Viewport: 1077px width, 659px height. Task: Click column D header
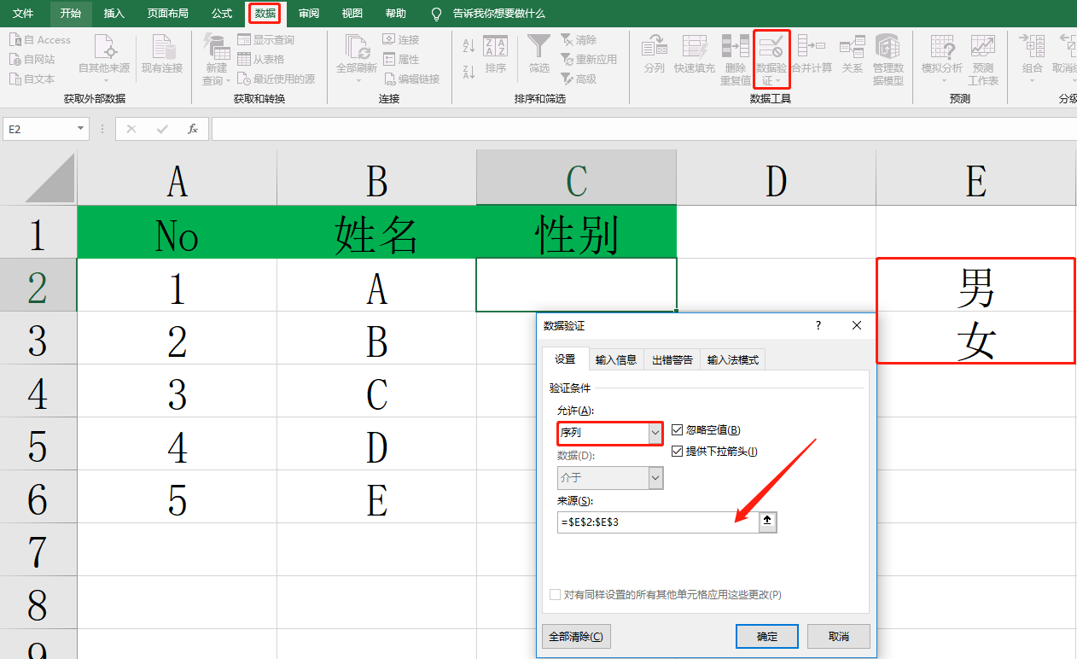(x=776, y=178)
